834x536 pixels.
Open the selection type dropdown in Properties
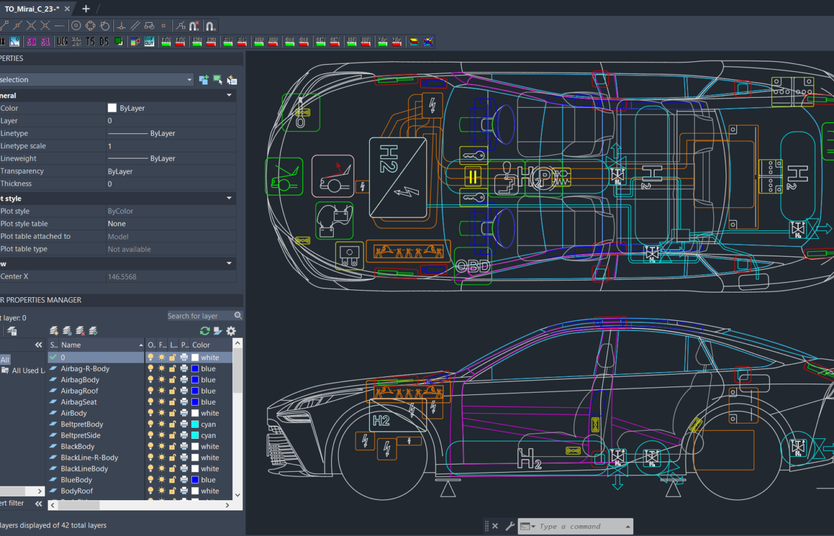(x=189, y=80)
